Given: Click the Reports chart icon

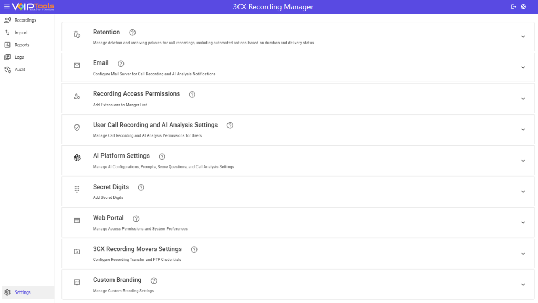Looking at the screenshot, I should (7, 45).
